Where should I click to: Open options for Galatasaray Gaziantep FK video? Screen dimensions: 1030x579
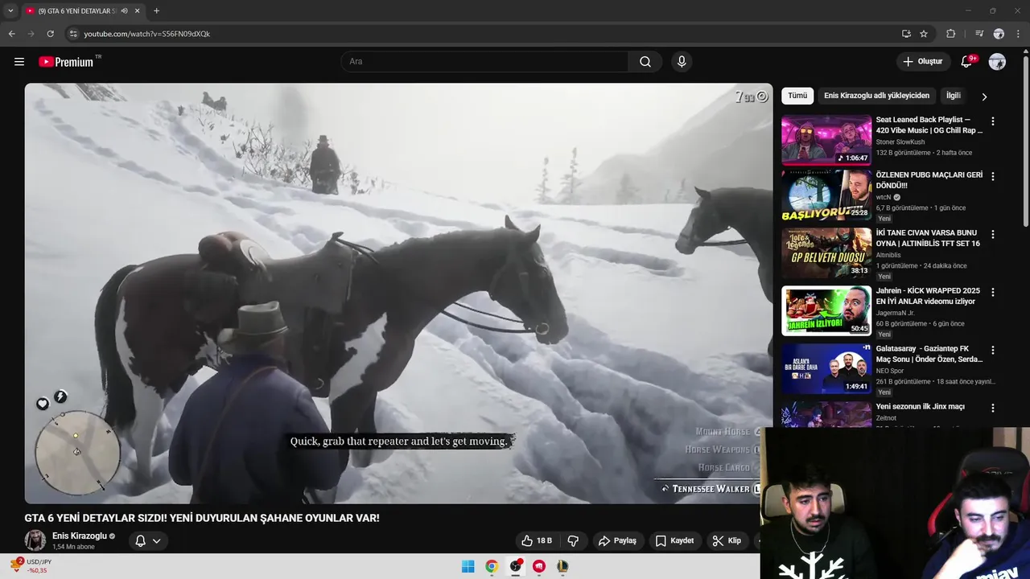pyautogui.click(x=992, y=350)
